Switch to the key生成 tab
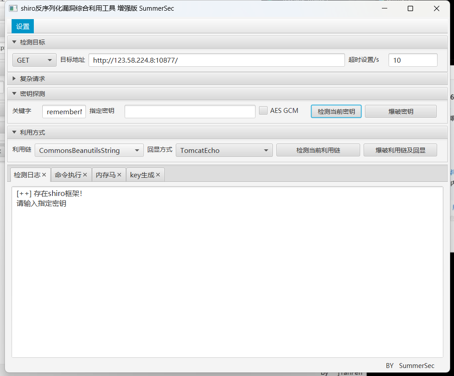The image size is (454, 376). [x=142, y=175]
